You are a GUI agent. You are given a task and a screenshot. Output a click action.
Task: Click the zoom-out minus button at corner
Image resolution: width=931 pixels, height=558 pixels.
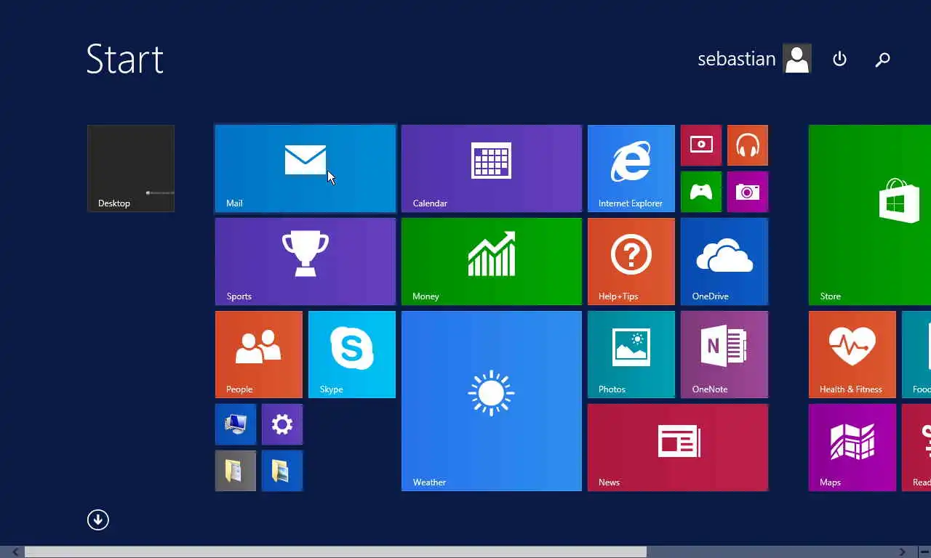click(x=924, y=552)
